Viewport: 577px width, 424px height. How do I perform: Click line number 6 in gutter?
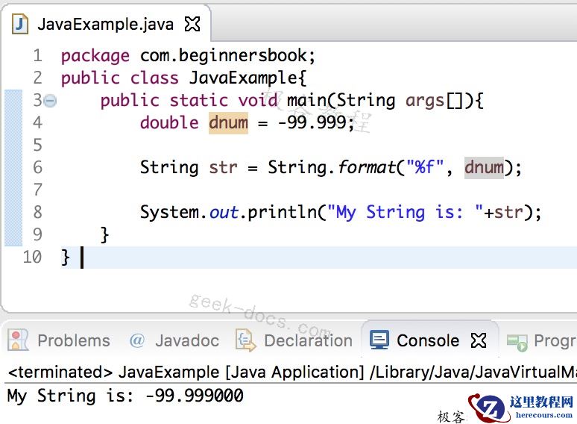[x=37, y=167]
